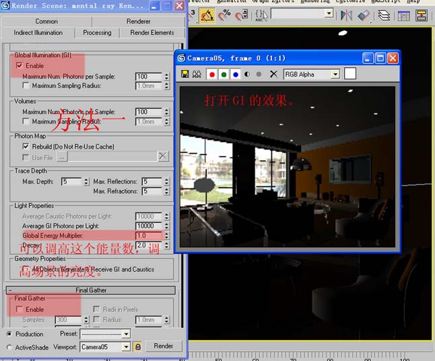Open the Viewport Camera05 dropdown

point(126,347)
